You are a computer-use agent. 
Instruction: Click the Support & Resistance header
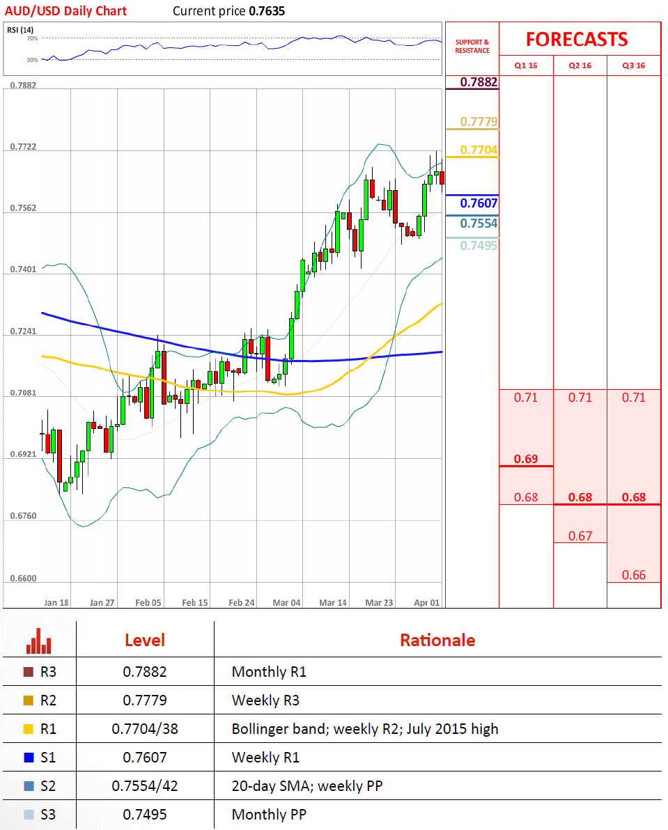point(472,47)
